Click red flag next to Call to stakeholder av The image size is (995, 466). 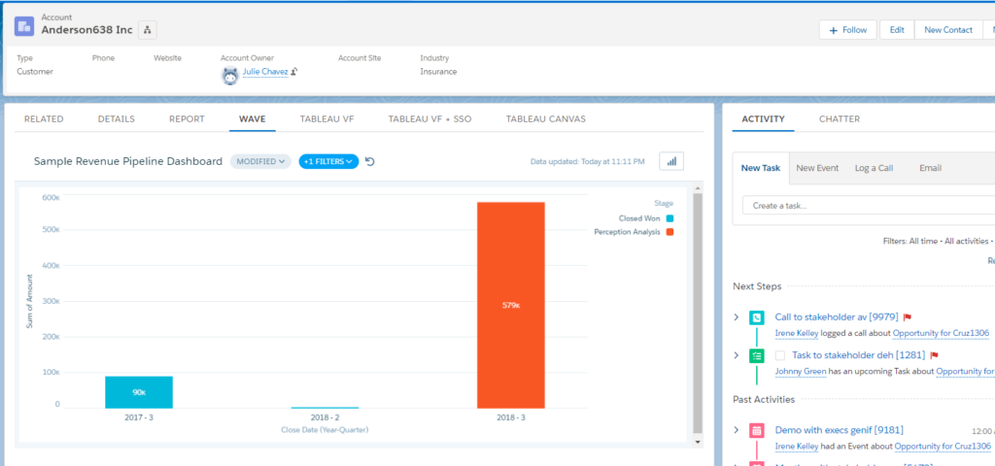click(908, 317)
